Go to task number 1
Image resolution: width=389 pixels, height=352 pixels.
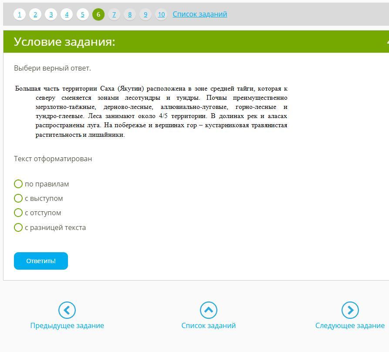click(x=20, y=14)
